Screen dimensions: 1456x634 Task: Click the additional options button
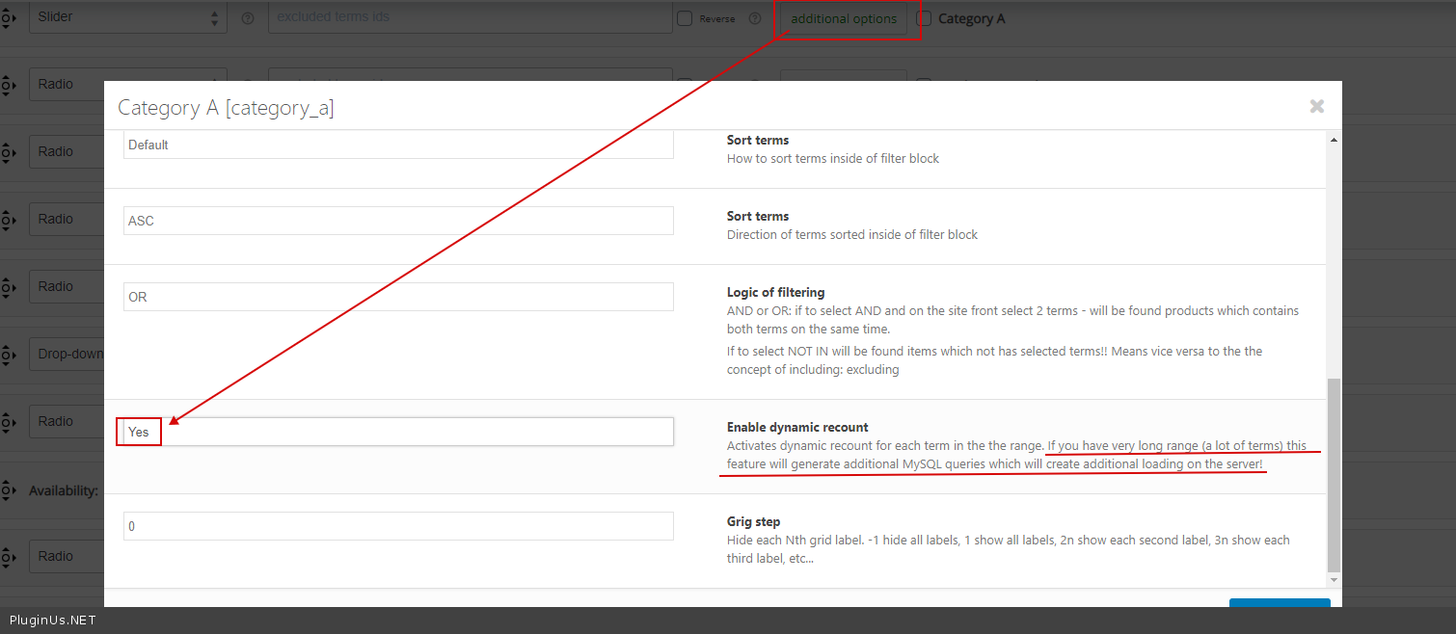click(844, 18)
